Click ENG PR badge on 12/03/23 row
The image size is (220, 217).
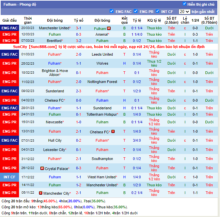pos(9,34)
